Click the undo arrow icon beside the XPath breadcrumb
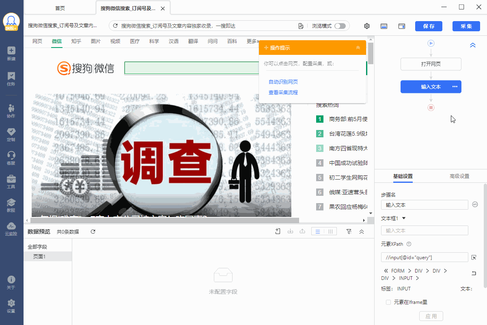 coord(474,273)
